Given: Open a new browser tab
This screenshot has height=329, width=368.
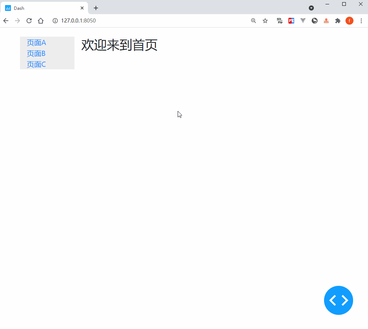Looking at the screenshot, I should (x=96, y=8).
